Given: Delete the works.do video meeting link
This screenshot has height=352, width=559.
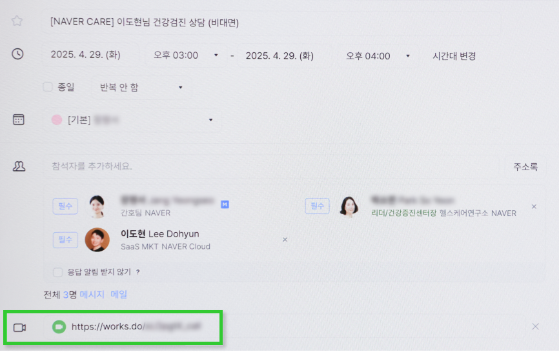Looking at the screenshot, I should coord(535,326).
